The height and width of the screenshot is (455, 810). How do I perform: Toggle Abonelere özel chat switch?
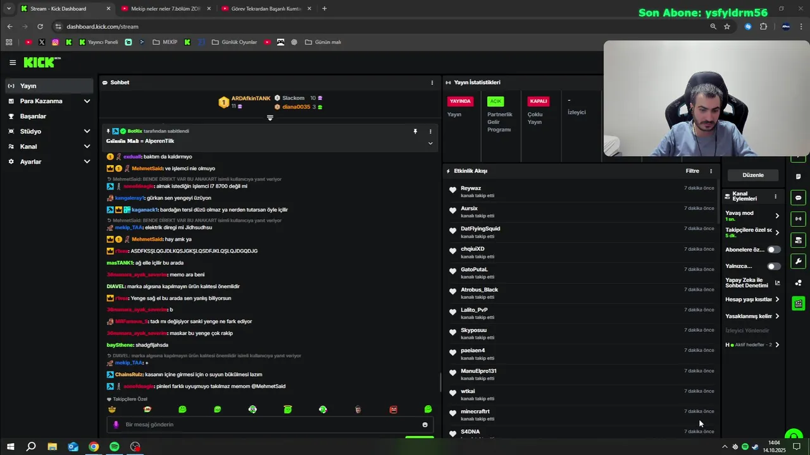[x=773, y=250]
